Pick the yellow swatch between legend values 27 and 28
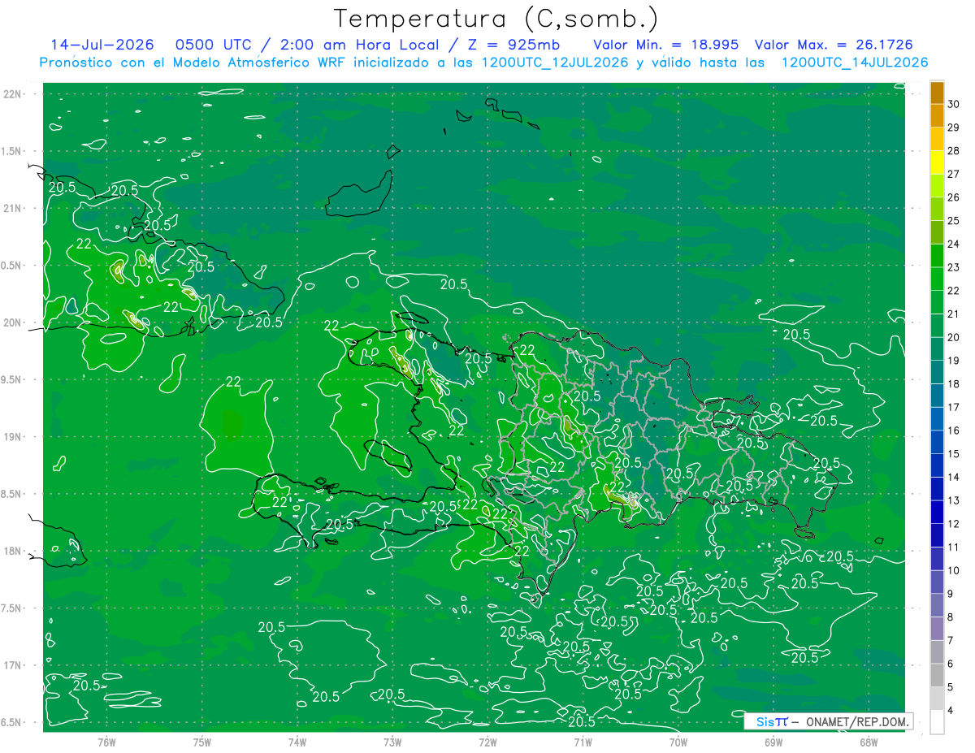Screen dimensions: 975x753 click(937, 162)
